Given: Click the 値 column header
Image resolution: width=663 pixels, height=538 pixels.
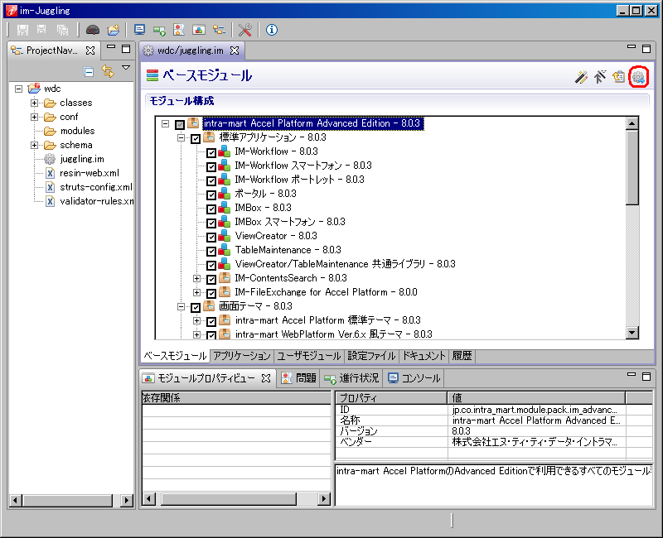Looking at the screenshot, I should coord(536,398).
